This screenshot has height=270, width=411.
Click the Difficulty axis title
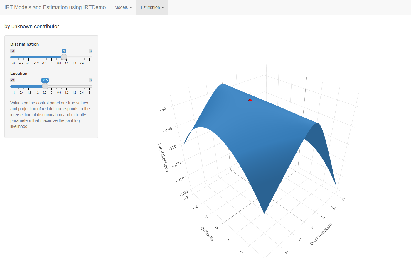(x=208, y=234)
